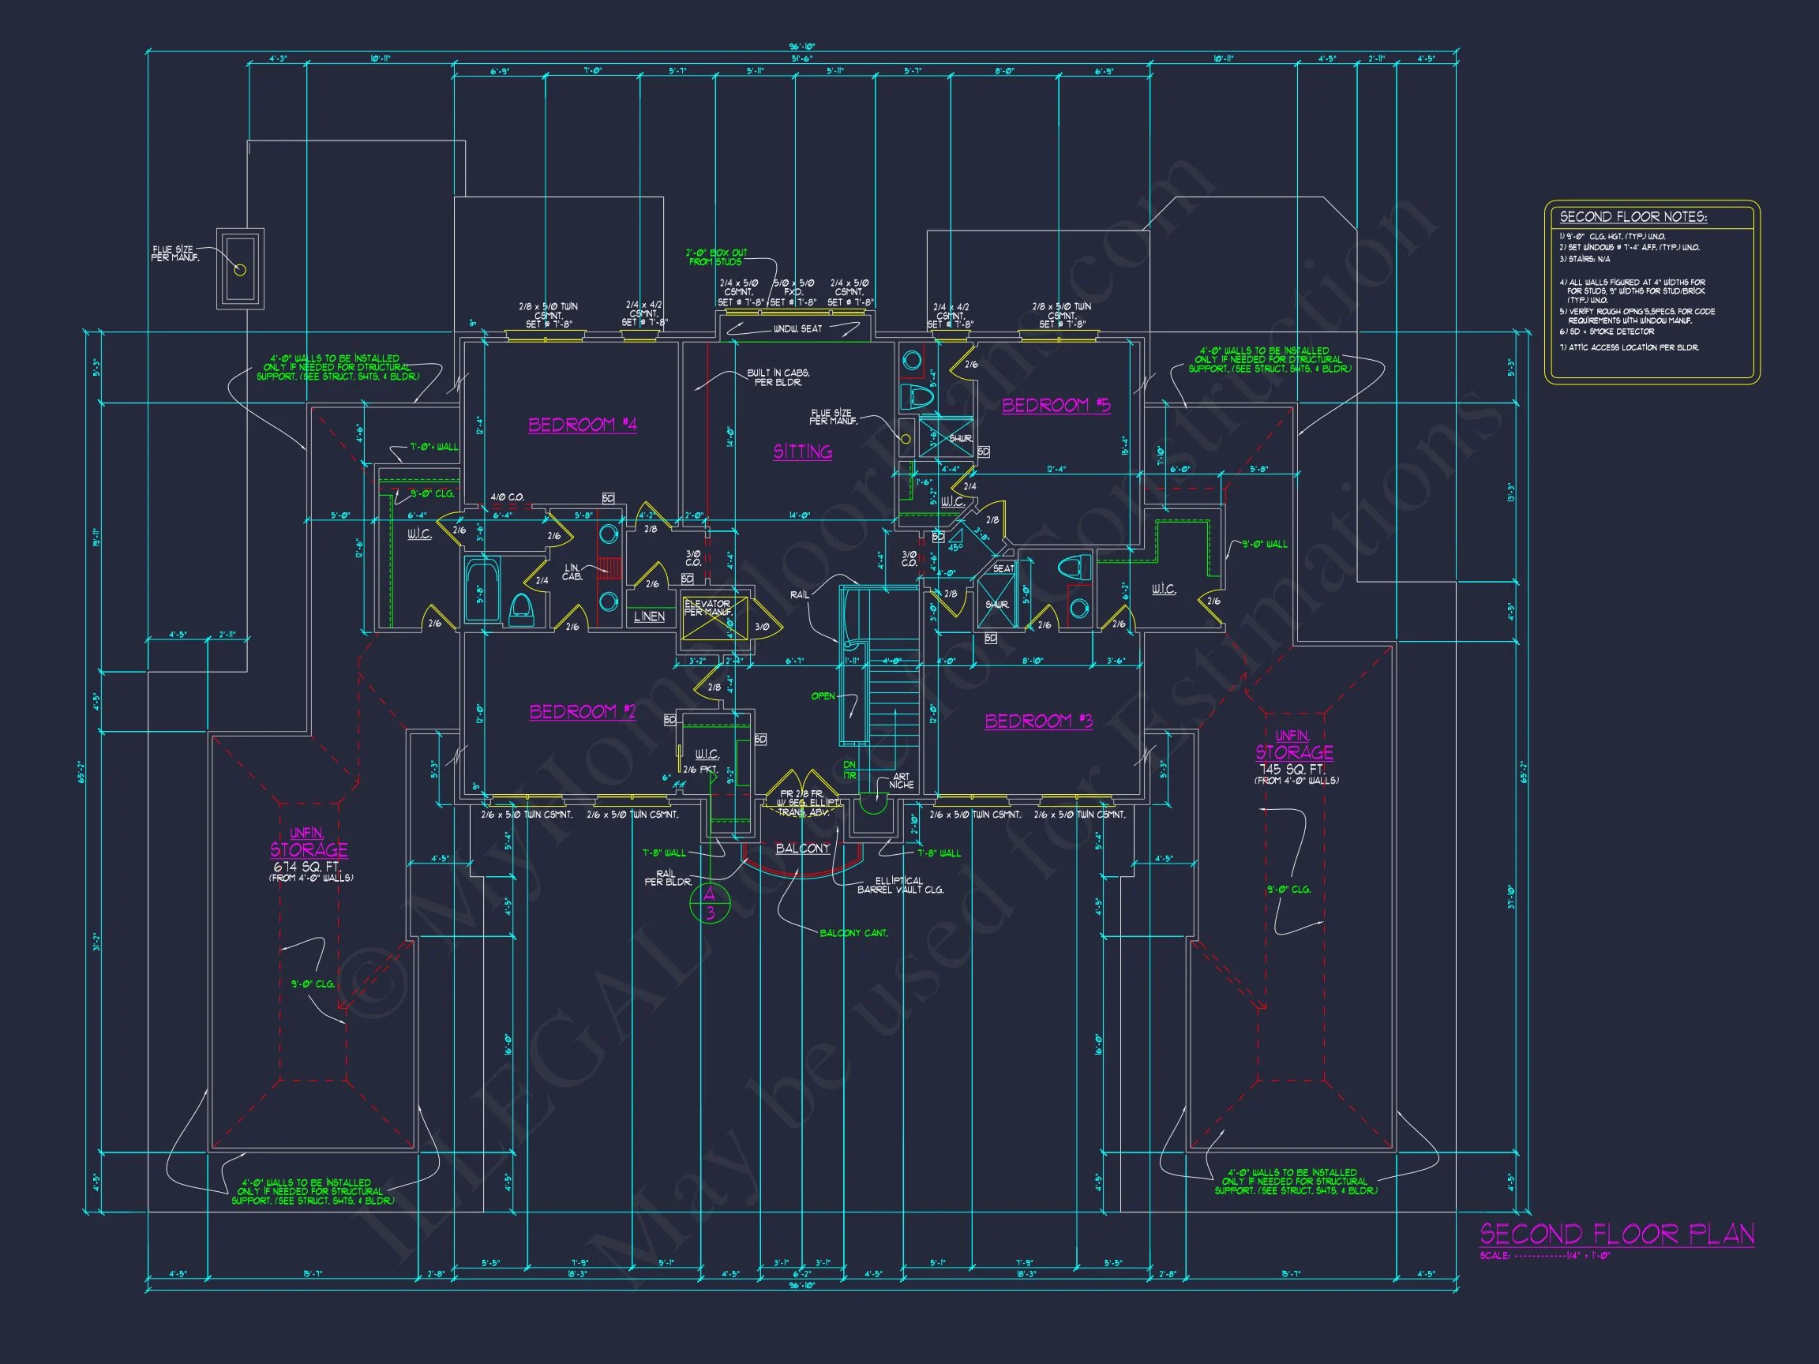
Task: Select the SECOND FLOOR PLAN title
Action: tap(1617, 1234)
